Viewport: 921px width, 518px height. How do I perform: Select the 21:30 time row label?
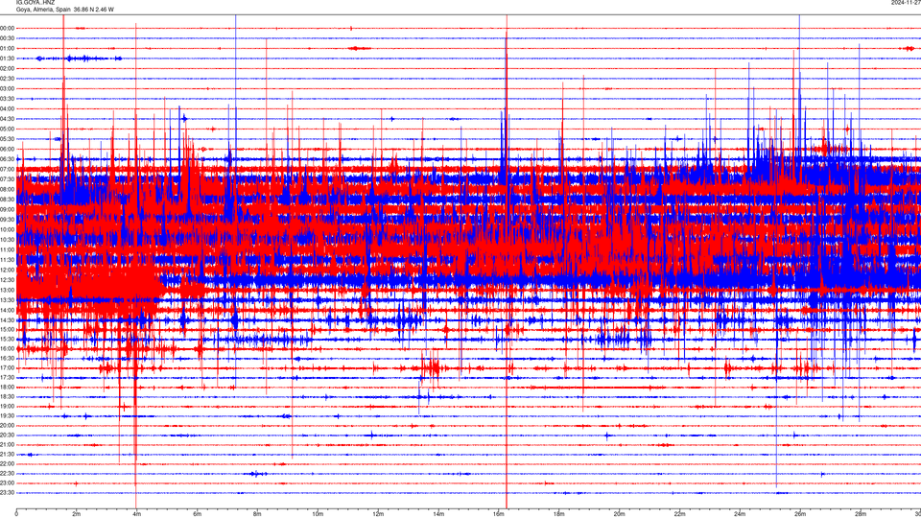point(7,454)
